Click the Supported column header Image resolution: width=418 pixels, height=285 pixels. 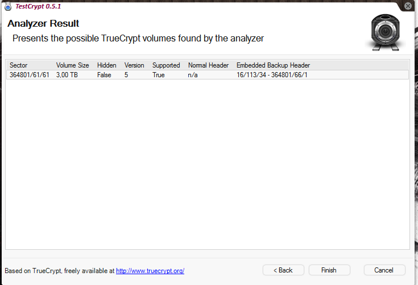coord(166,65)
